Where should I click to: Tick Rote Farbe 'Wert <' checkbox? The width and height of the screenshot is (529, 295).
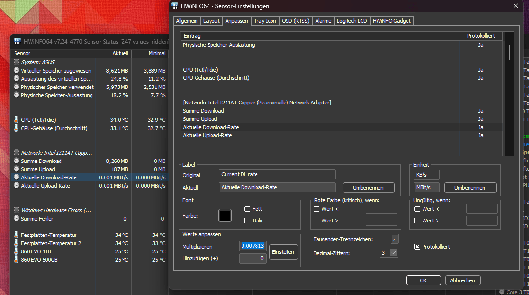tap(317, 209)
